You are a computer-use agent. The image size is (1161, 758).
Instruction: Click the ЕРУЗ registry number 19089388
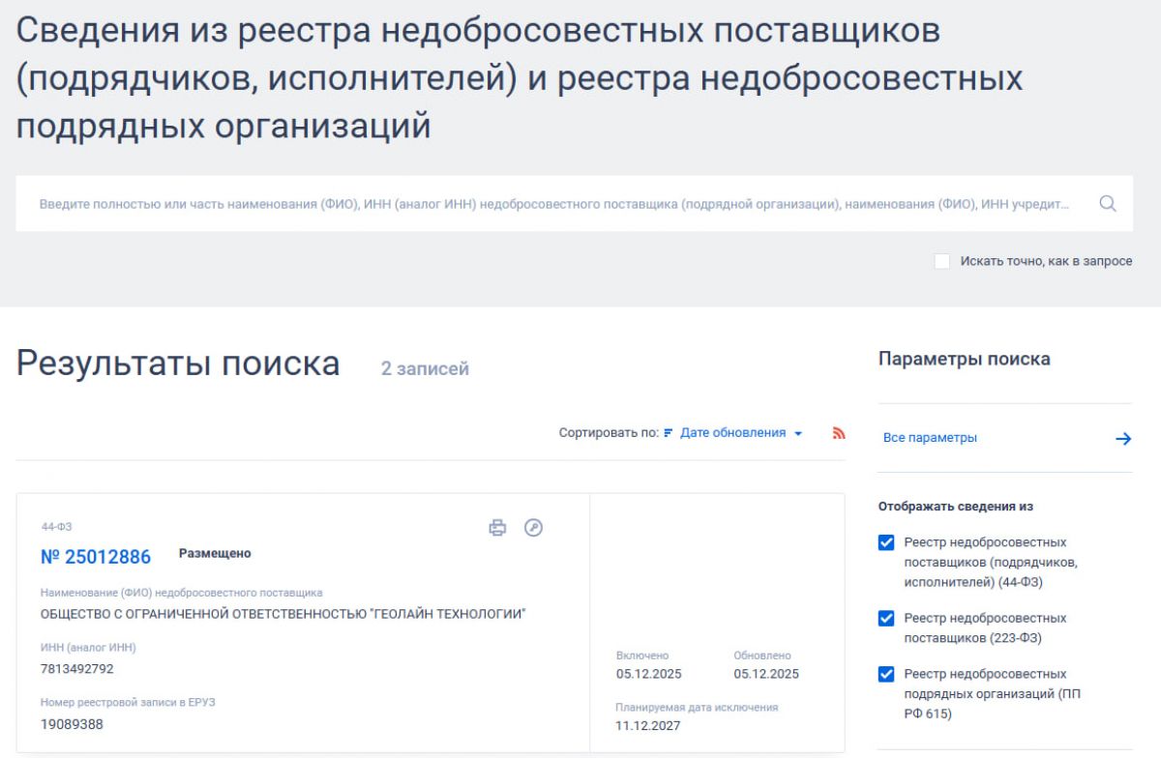pos(72,724)
